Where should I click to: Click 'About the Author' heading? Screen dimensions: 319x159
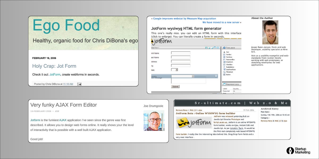coord(262,18)
